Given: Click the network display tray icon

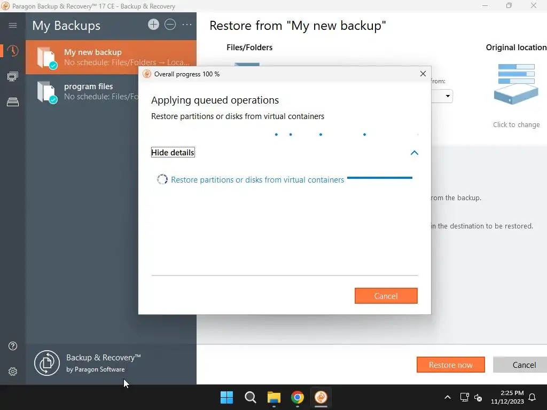Looking at the screenshot, I should point(464,397).
